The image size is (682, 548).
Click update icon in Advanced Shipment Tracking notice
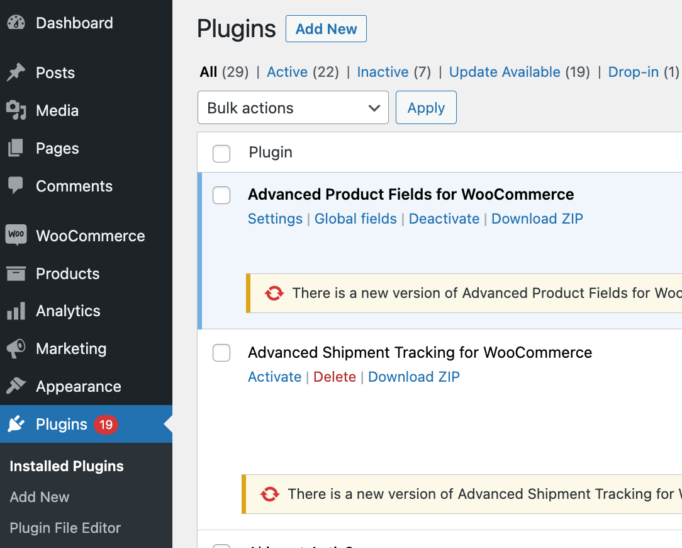[270, 494]
